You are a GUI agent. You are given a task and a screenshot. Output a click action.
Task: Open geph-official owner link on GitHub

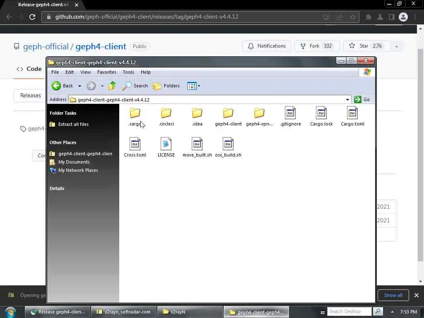click(x=46, y=46)
